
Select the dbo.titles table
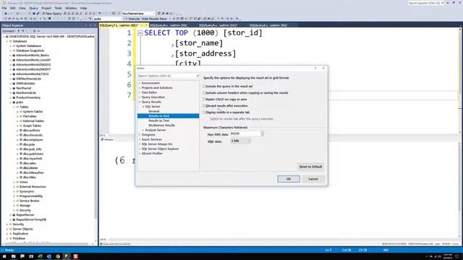(x=30, y=178)
